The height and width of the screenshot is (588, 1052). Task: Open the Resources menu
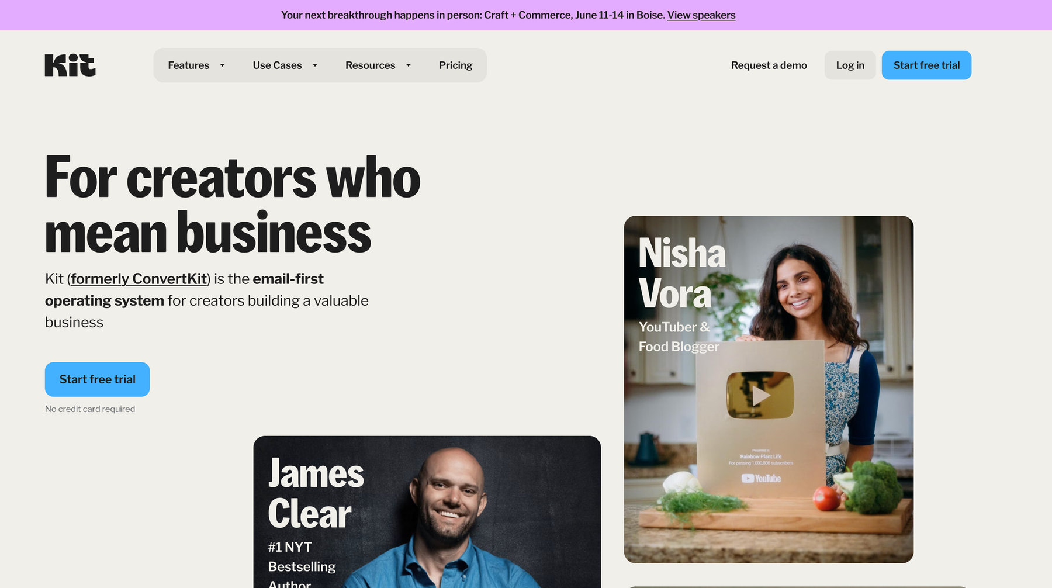370,65
